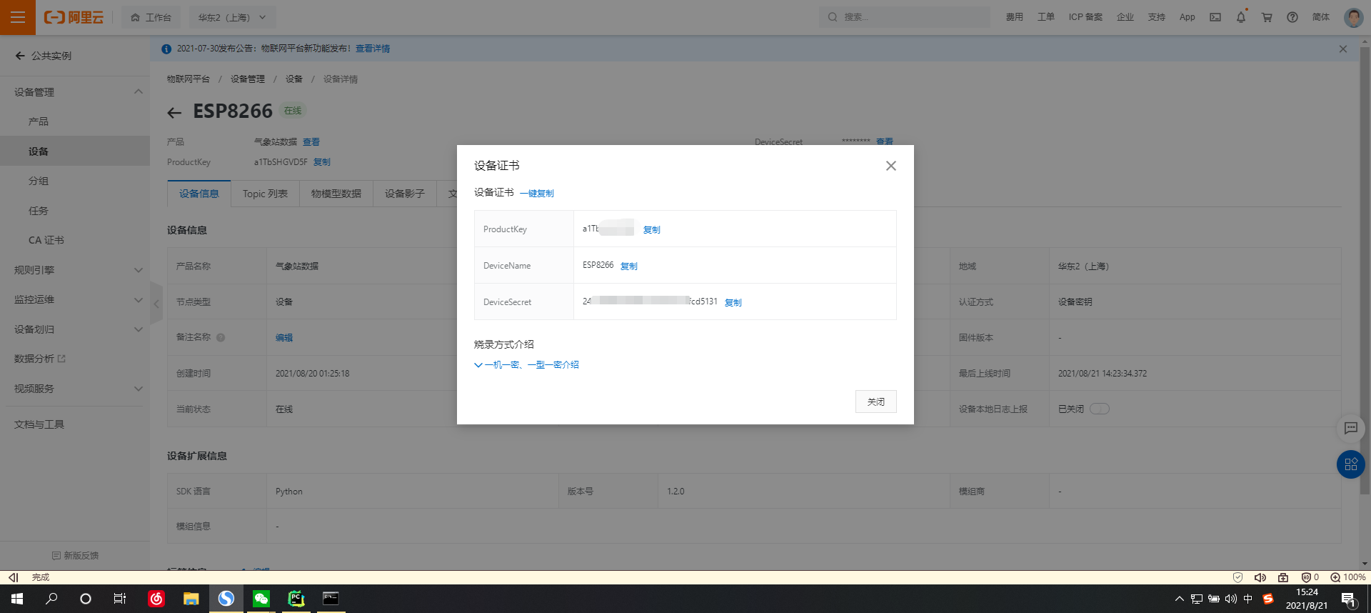This screenshot has width=1371, height=613.
Task: Switch to the 物模型数据 tab
Action: coord(336,194)
